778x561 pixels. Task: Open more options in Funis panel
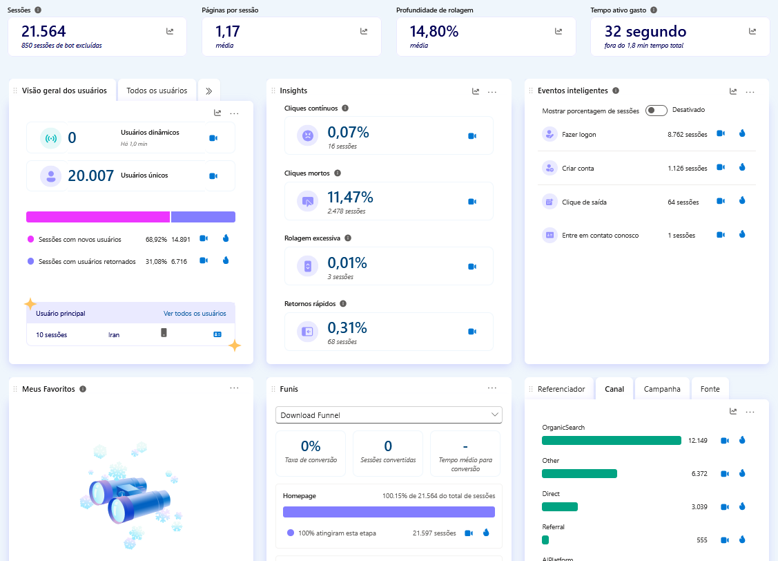pos(492,388)
